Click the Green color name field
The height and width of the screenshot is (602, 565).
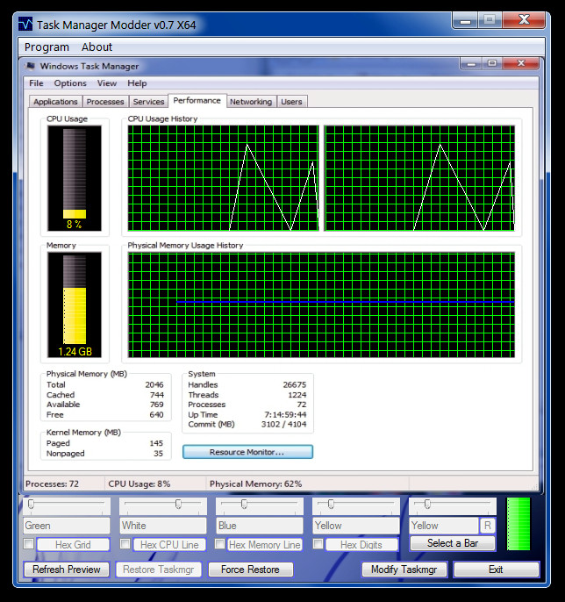(67, 526)
